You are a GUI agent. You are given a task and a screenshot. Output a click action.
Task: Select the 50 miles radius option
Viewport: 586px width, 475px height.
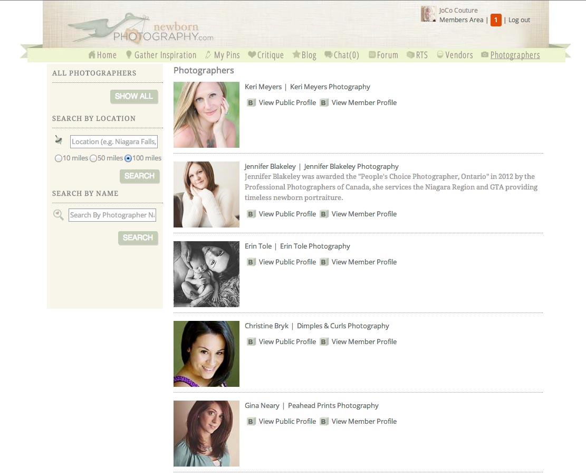click(x=93, y=158)
